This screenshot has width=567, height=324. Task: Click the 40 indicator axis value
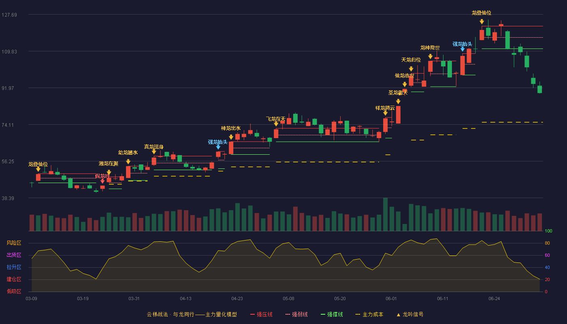pos(547,268)
